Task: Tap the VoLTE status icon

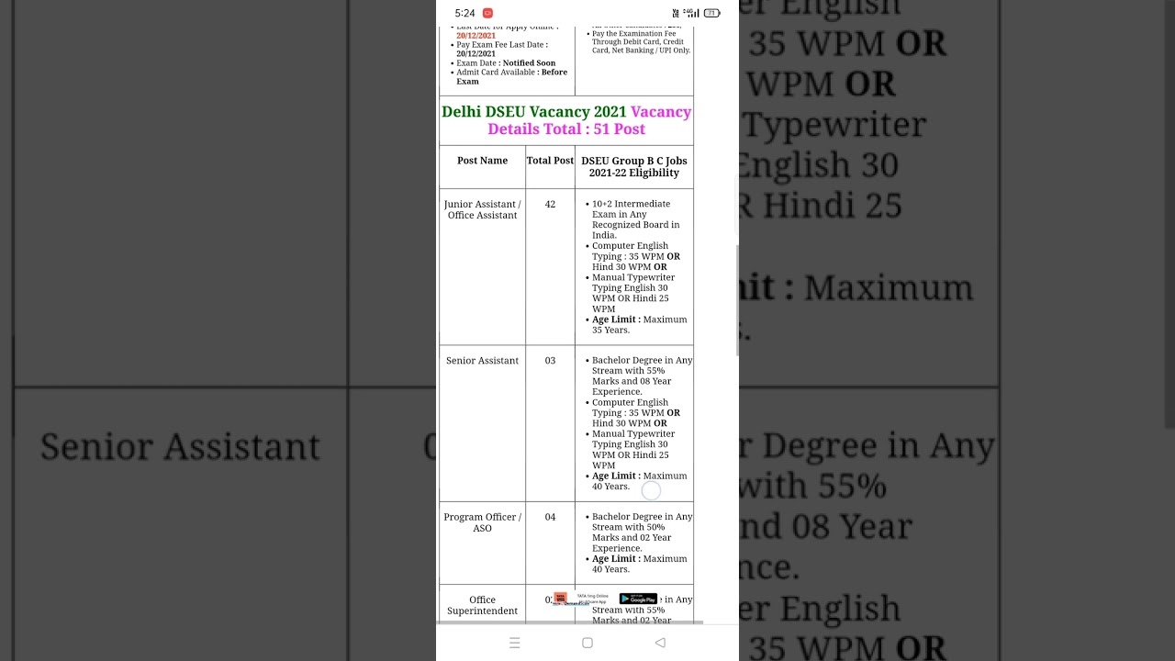Action: click(677, 13)
